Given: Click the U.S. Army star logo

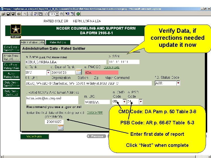Looking at the screenshot, I should pos(16,31).
